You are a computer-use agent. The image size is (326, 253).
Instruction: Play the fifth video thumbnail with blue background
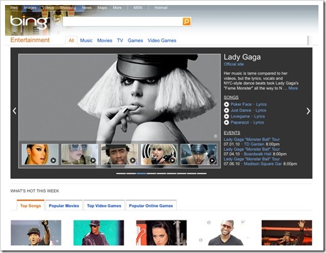pos(198,154)
